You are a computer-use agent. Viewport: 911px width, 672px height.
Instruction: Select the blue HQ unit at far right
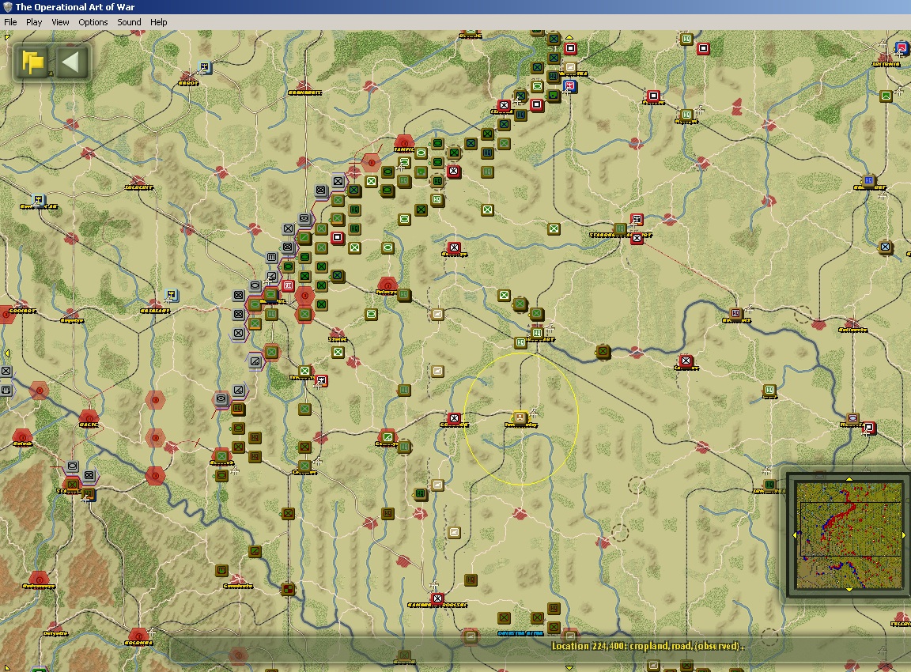868,180
